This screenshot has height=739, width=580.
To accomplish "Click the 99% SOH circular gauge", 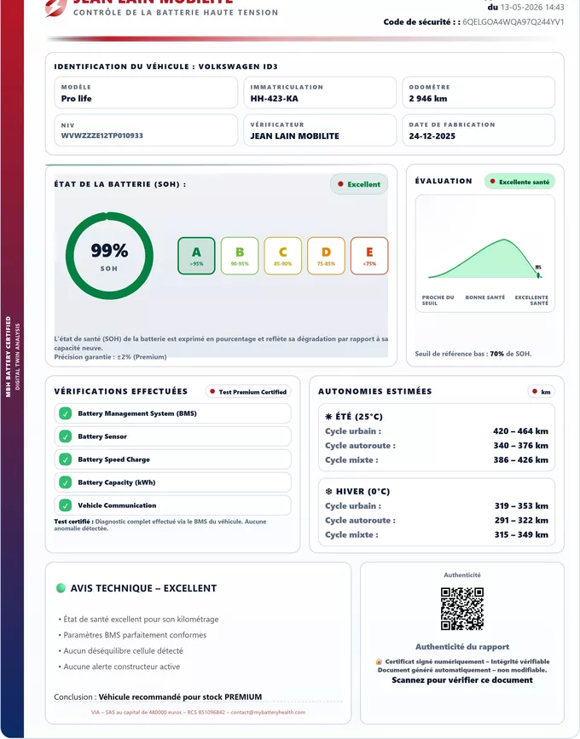I will coord(109,256).
